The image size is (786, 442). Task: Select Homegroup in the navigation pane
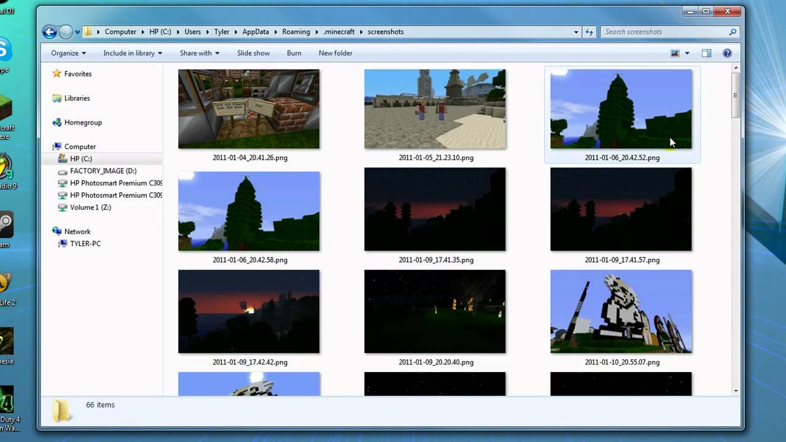coord(83,123)
